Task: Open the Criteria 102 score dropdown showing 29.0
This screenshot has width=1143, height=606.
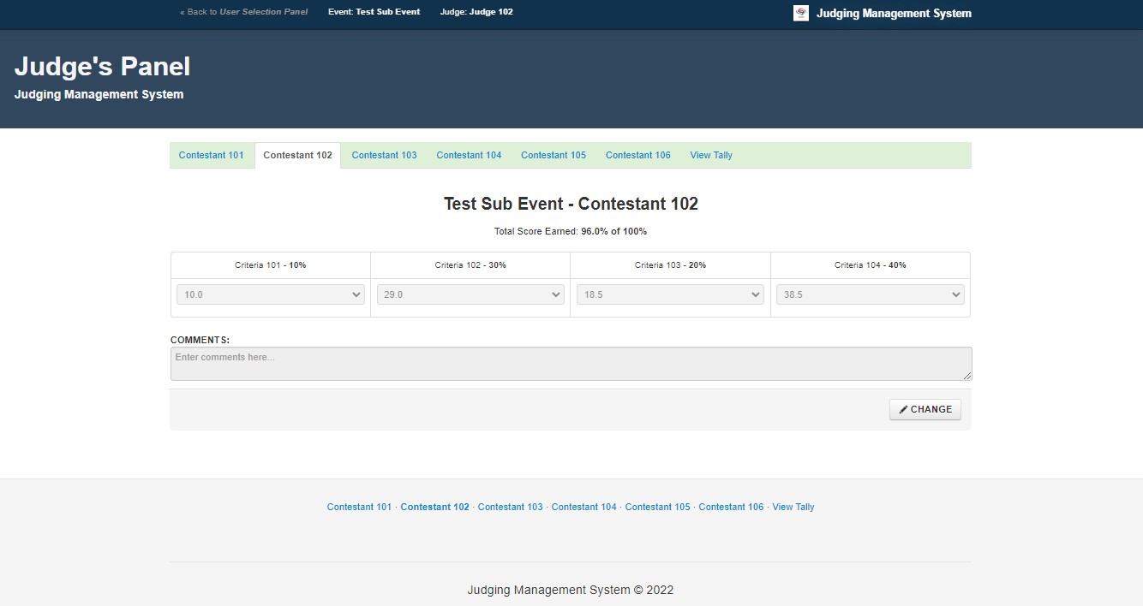Action: (470, 294)
